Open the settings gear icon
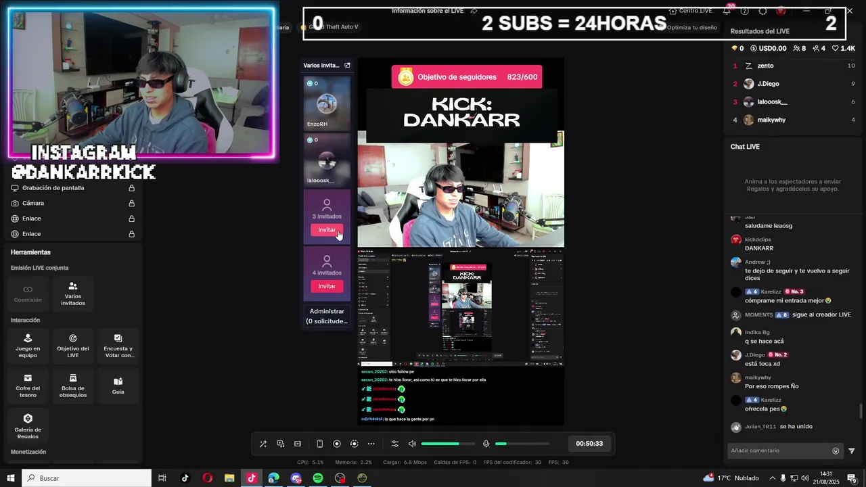Screen dimensions: 866x487 [762, 11]
